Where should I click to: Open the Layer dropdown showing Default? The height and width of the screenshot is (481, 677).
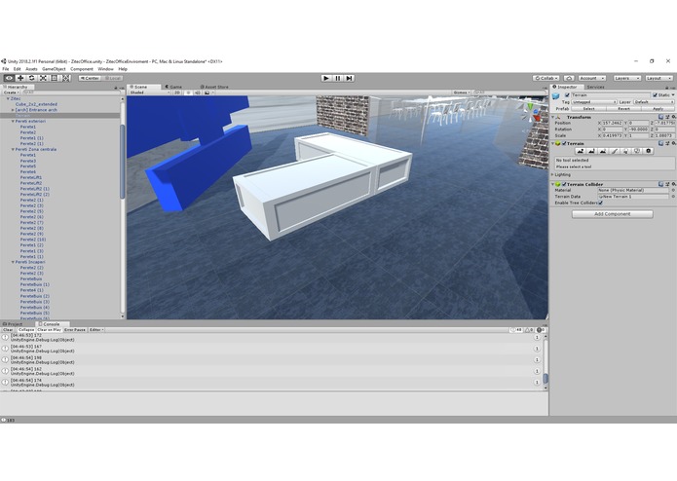[654, 102]
